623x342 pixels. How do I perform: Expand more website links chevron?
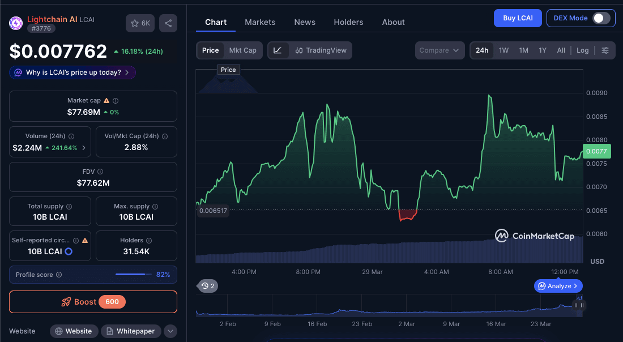tap(170, 331)
